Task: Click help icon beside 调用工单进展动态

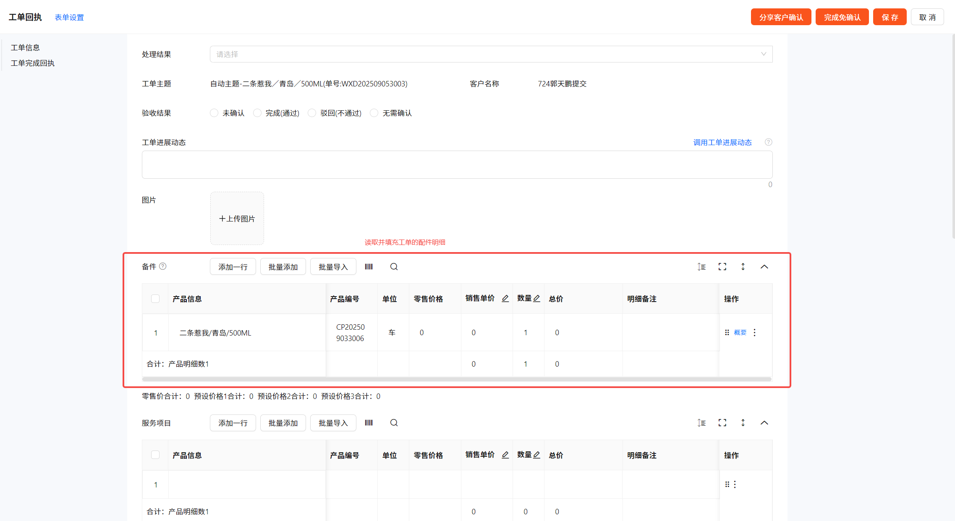Action: coord(768,142)
